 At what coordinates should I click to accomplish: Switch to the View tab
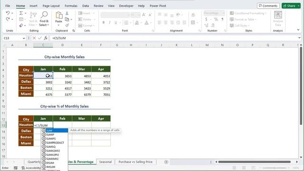[111, 6]
